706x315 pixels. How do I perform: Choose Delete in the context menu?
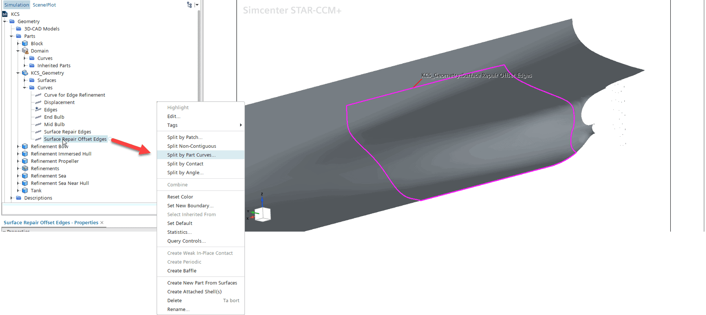point(201,300)
